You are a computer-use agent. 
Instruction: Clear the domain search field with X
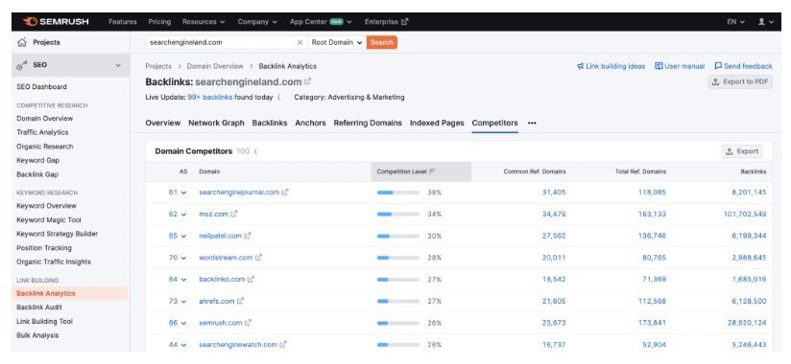click(300, 43)
